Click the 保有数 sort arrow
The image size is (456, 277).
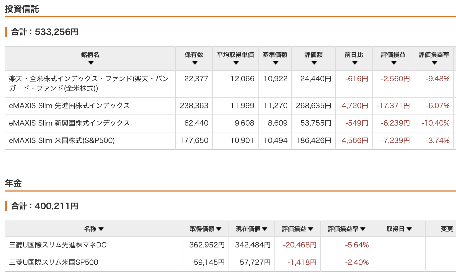pyautogui.click(x=195, y=63)
